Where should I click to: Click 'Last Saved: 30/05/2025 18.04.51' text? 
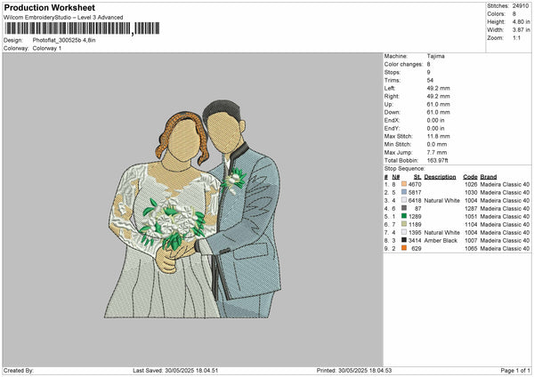[175, 370]
